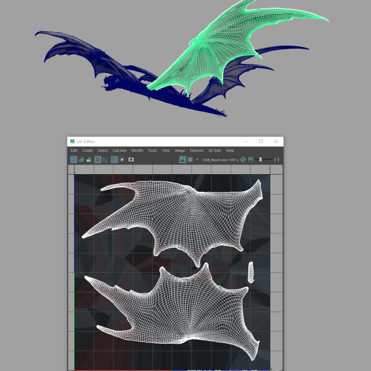371x371 pixels.
Task: Click the small narrow UV shell at right
Action: click(x=251, y=272)
